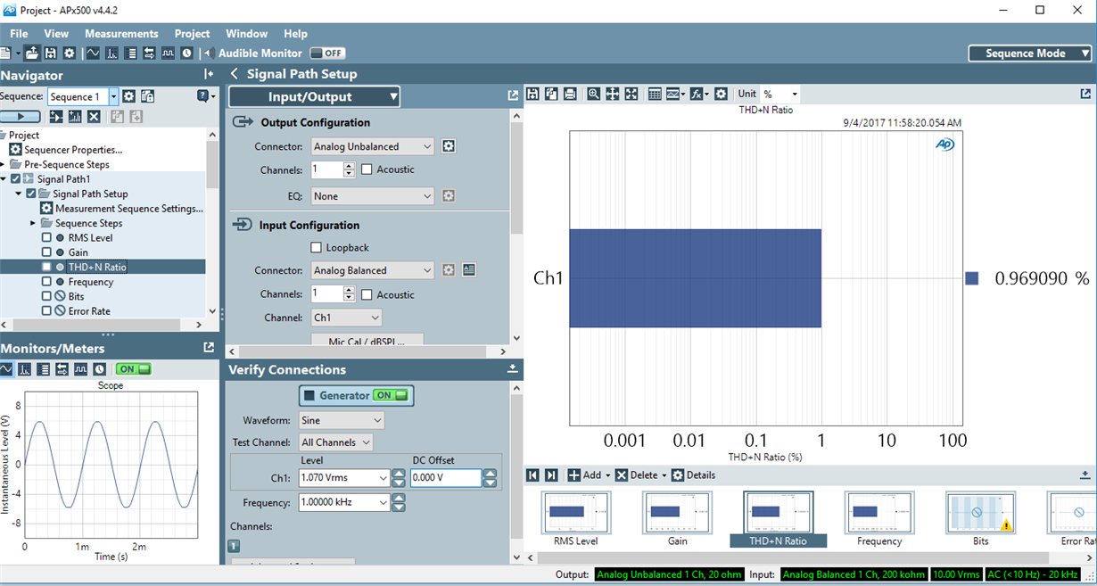This screenshot has height=586, width=1097.
Task: Open the Sequence Mode dropdown
Action: coord(1030,54)
